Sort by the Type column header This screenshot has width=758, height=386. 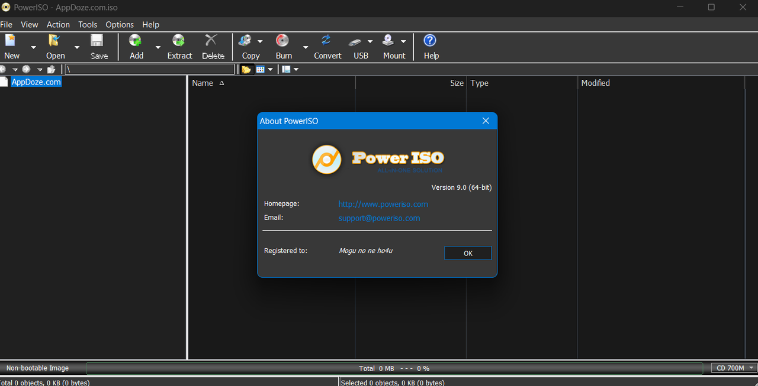(x=522, y=83)
